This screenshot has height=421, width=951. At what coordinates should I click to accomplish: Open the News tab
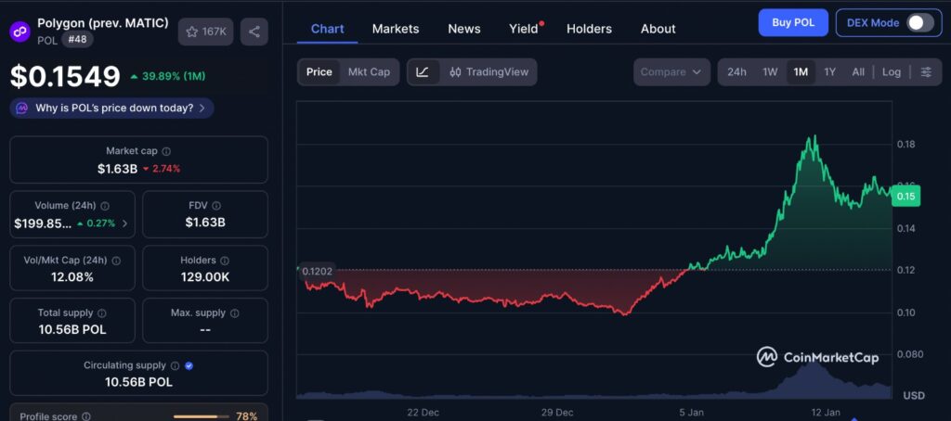click(x=464, y=29)
